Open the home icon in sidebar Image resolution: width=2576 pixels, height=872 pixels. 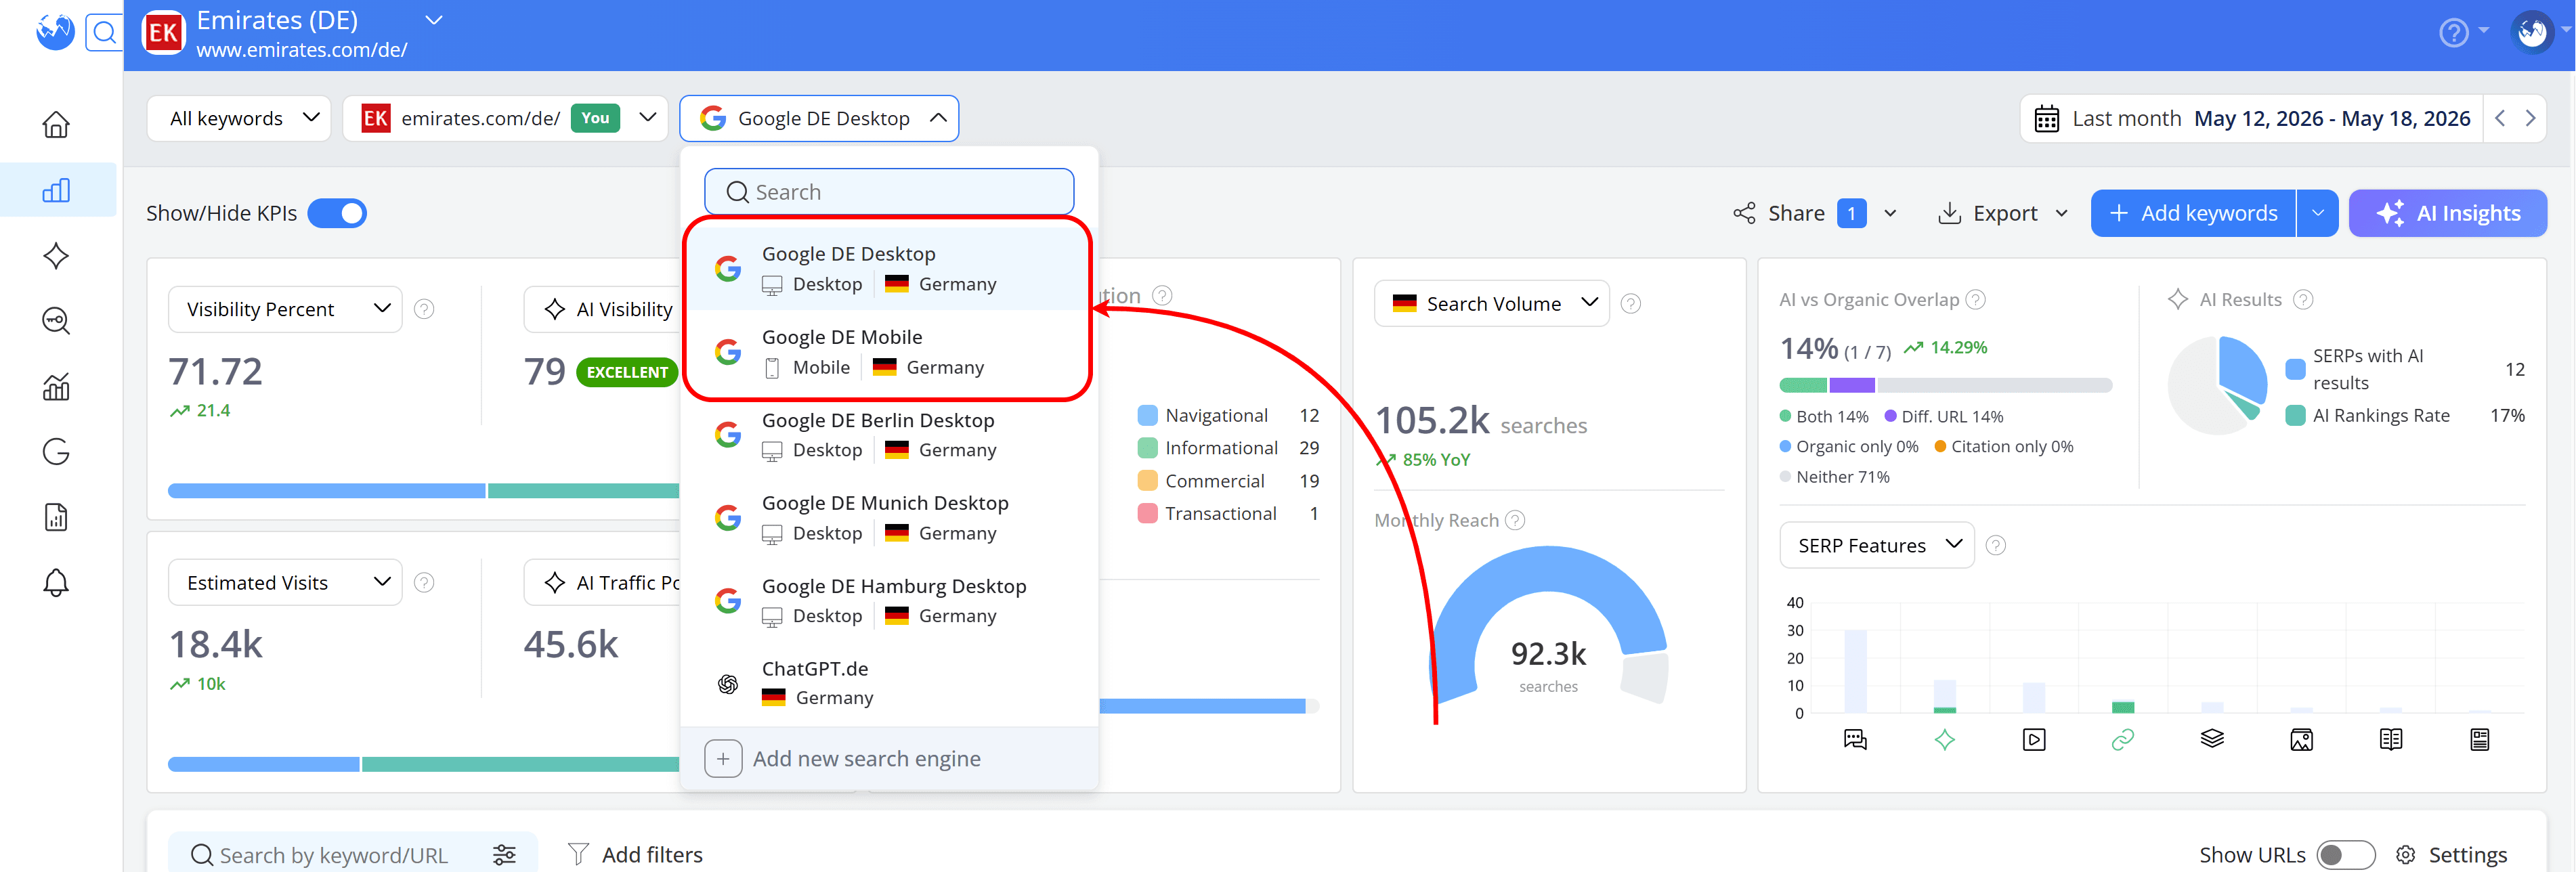point(56,125)
